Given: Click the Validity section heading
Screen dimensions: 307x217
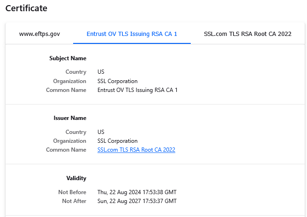Looking at the screenshot, I should (76, 178).
